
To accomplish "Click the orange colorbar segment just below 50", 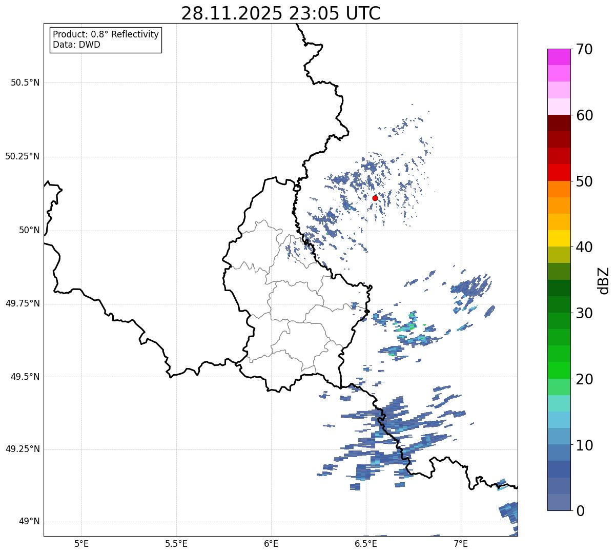I will 559,189.
